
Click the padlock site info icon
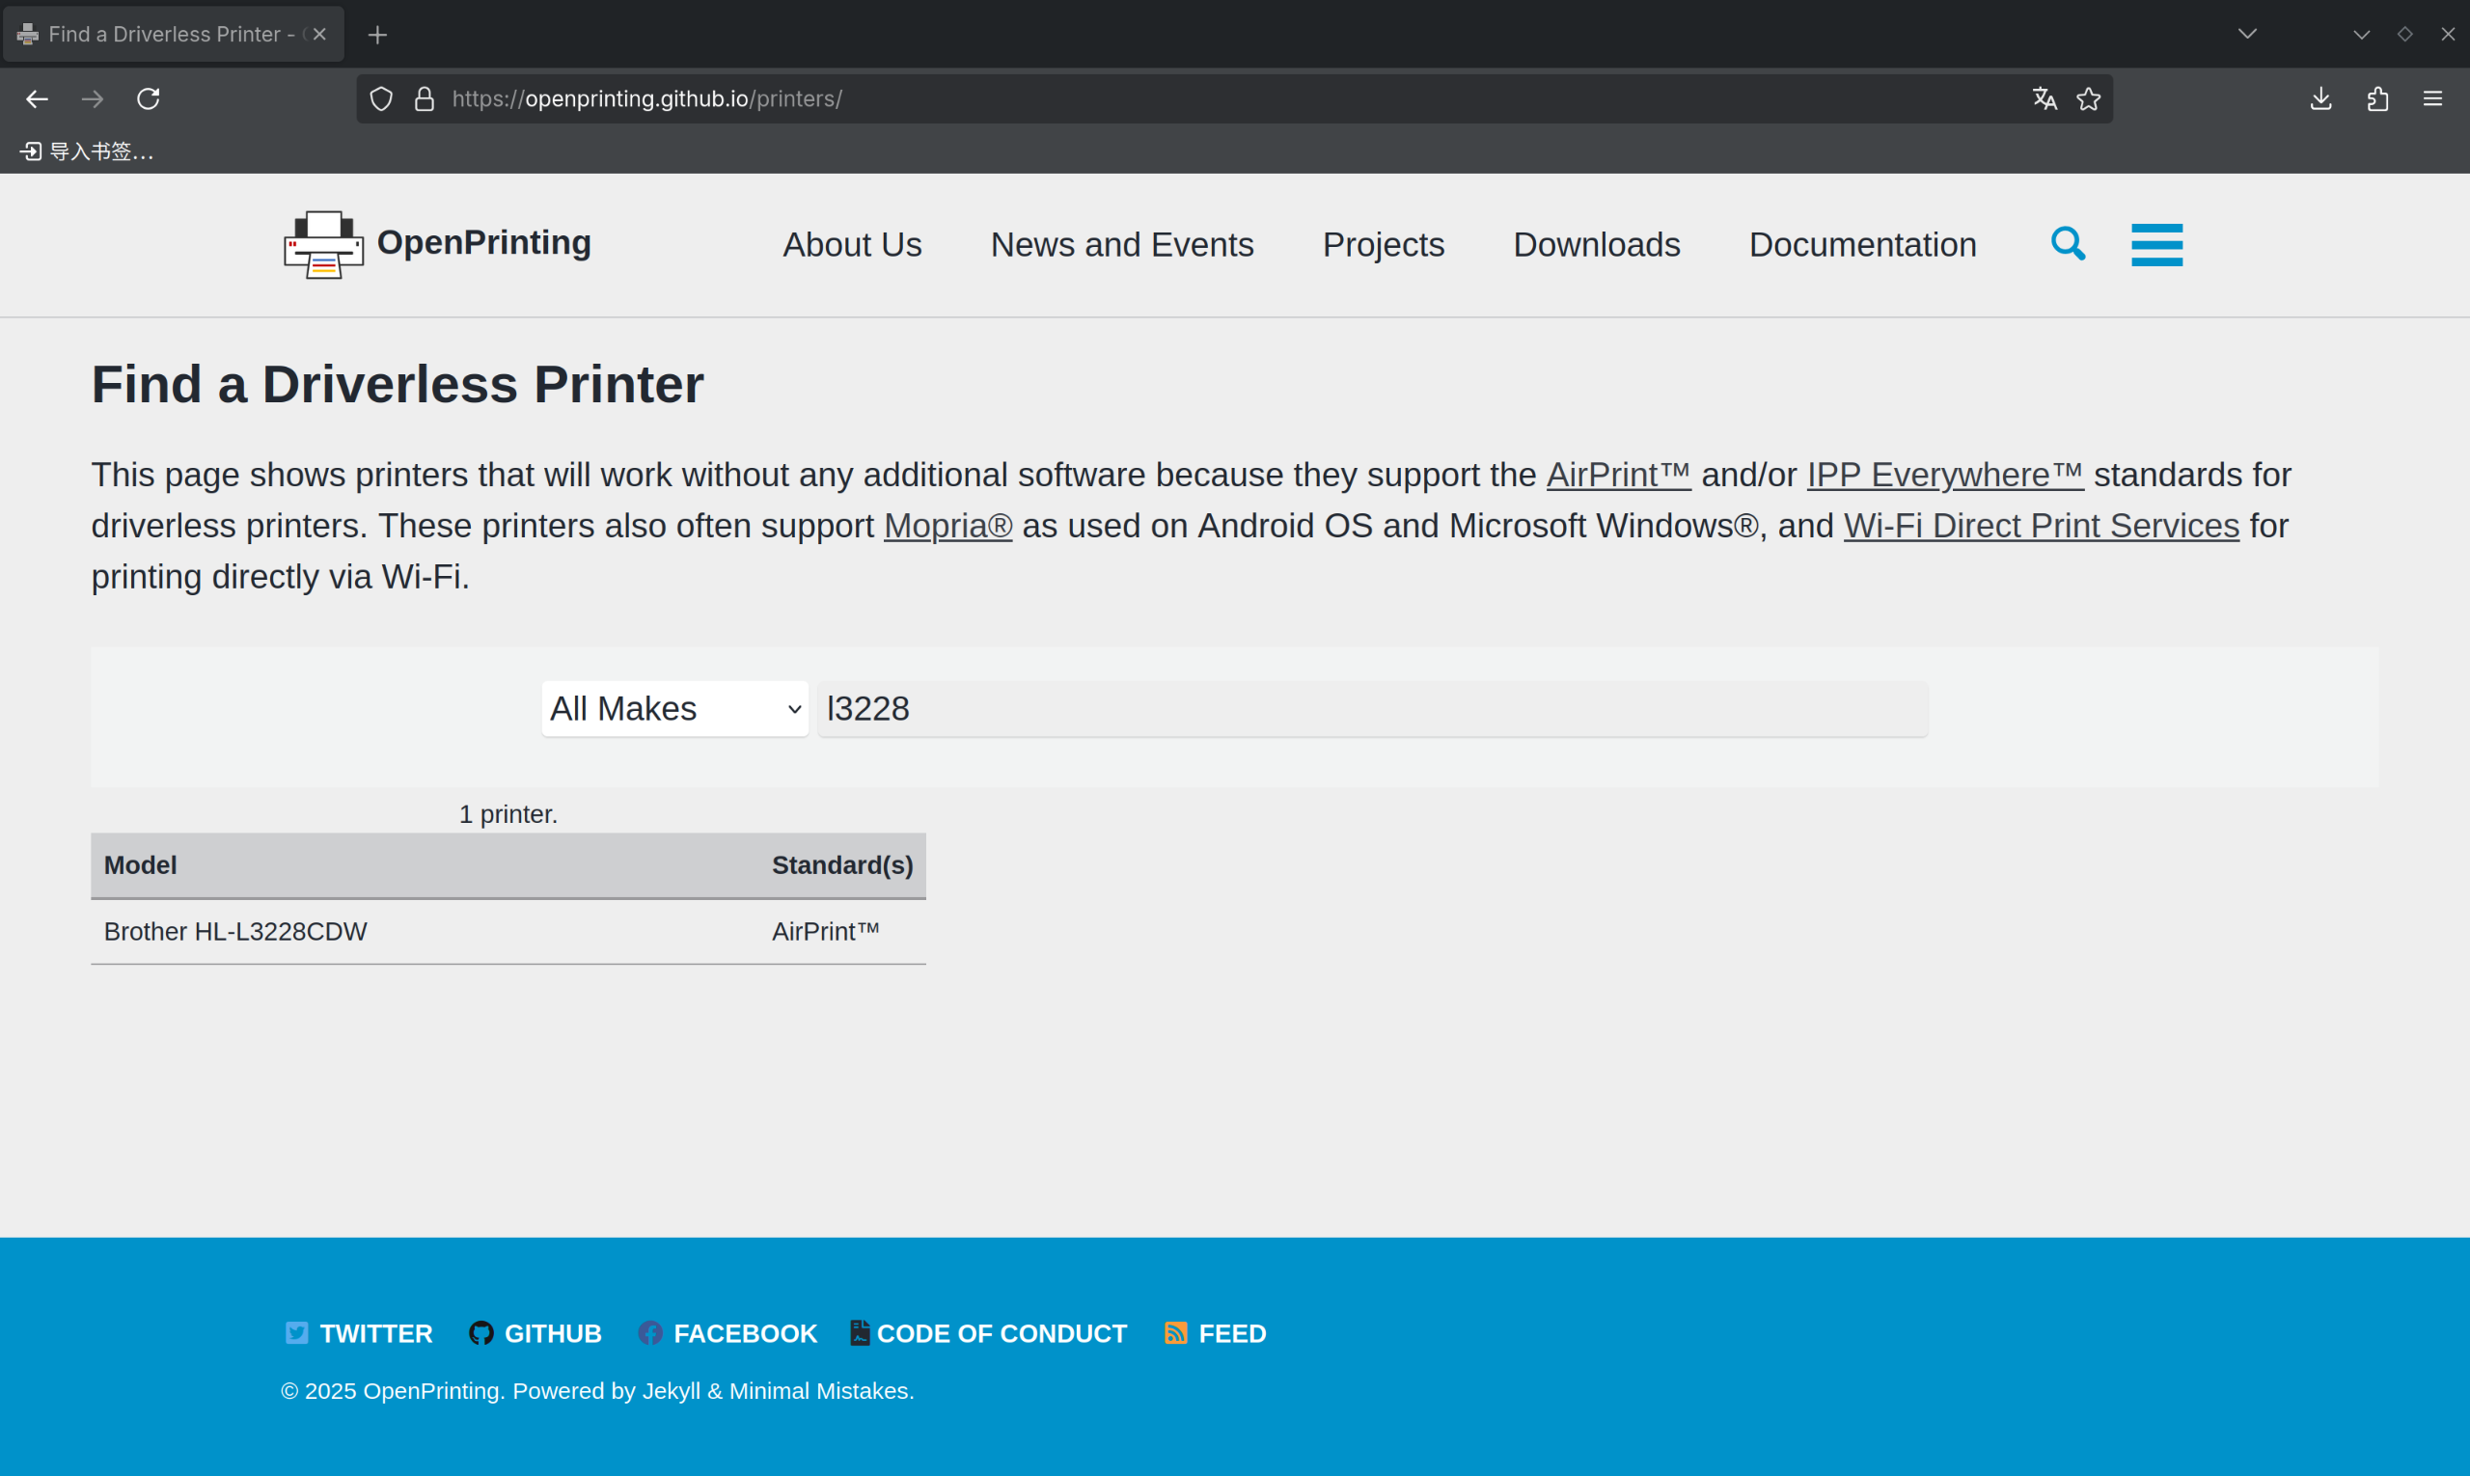tap(425, 98)
